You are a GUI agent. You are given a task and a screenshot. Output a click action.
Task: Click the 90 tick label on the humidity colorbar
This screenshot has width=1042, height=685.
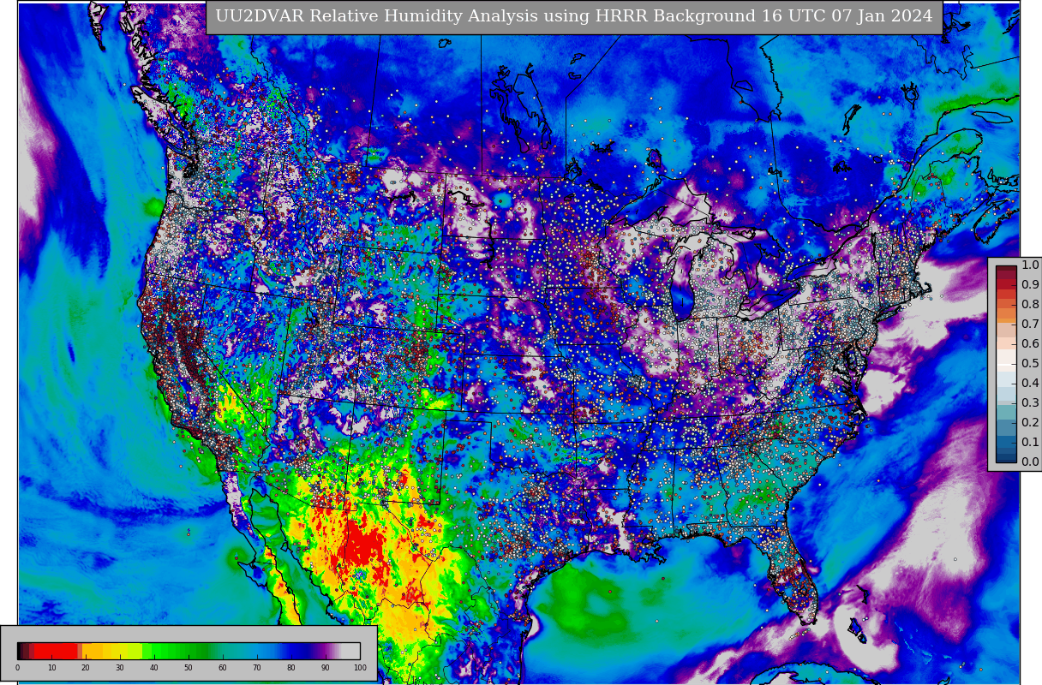coord(326,668)
